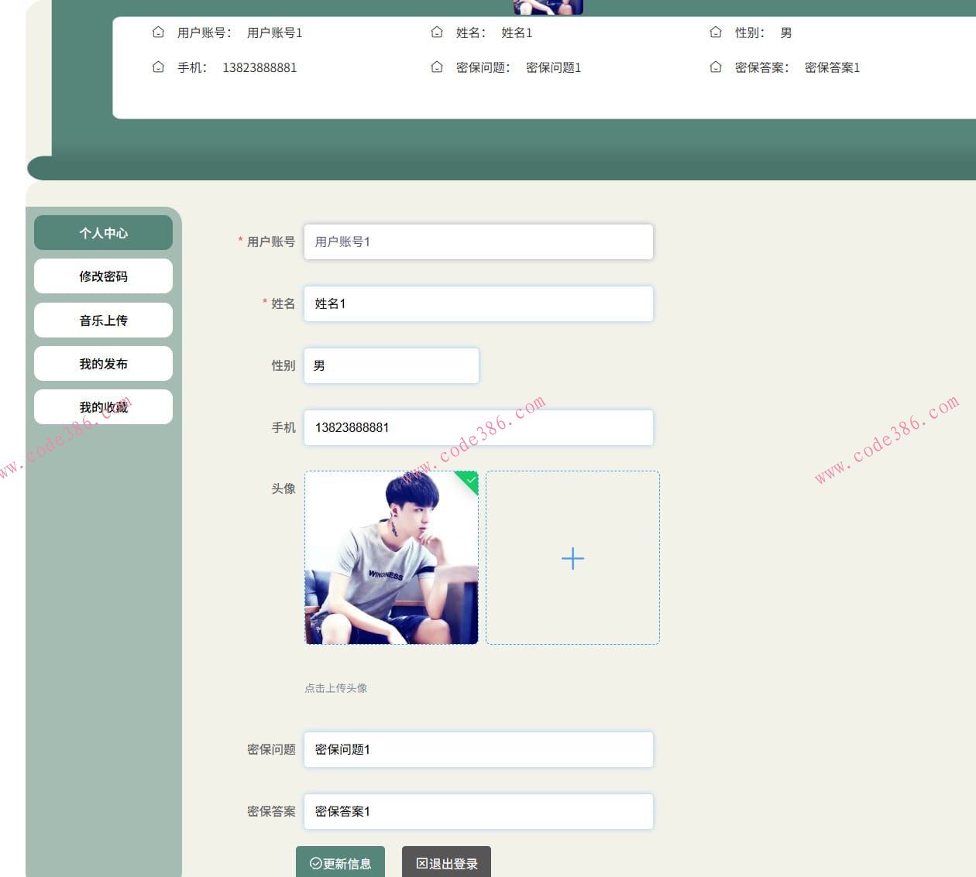Select 我的发布 in the sidebar
This screenshot has width=976, height=877.
(x=103, y=364)
